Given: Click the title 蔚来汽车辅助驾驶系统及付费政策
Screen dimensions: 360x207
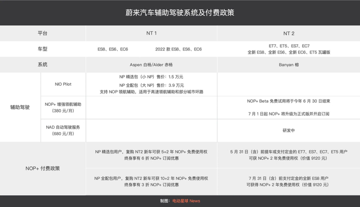Looking at the screenshot, I should coord(180,13).
